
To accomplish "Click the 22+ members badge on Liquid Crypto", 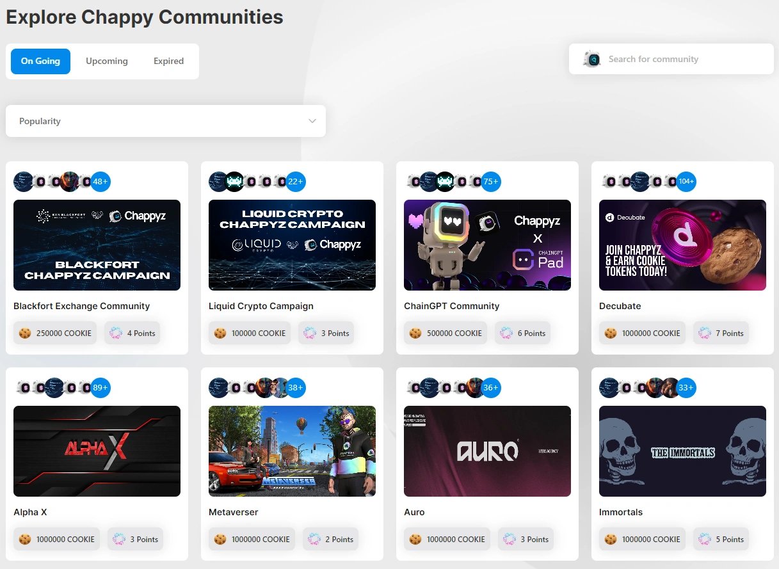I will [x=296, y=182].
